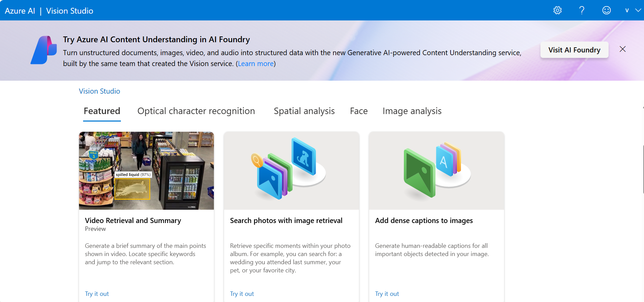Expand the account dropdown chevron
Viewport: 644px width, 302px height.
(638, 10)
